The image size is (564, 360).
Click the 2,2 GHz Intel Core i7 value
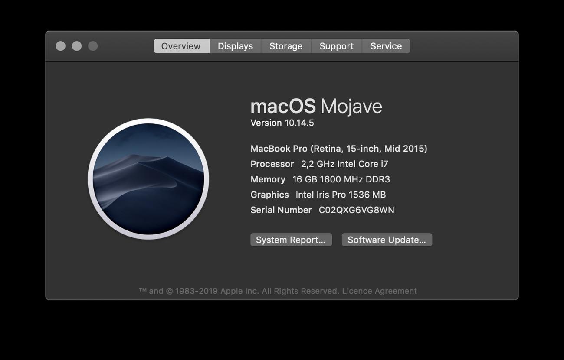(344, 164)
